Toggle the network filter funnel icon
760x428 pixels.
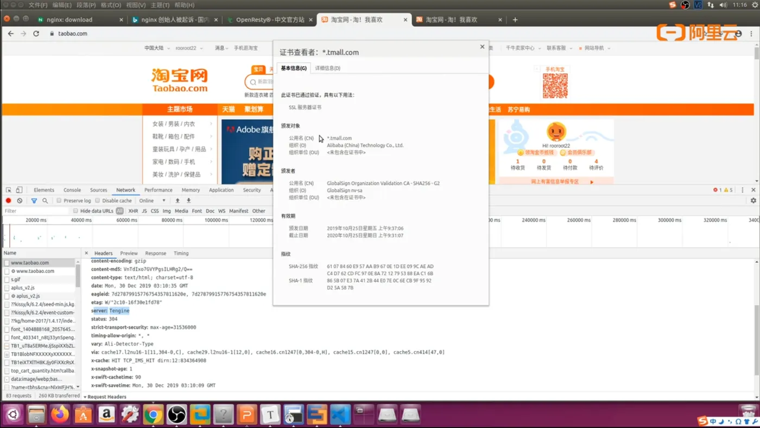coord(34,200)
